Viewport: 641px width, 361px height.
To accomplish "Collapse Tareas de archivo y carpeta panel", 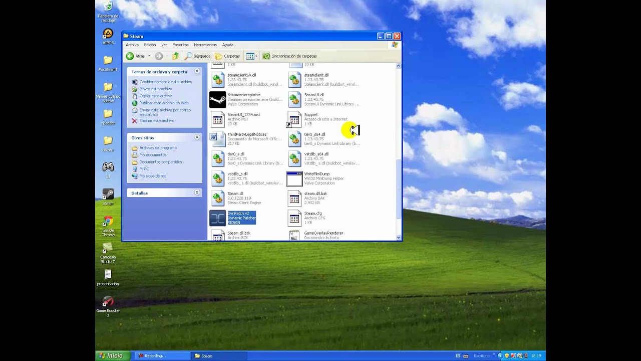I will [x=197, y=71].
